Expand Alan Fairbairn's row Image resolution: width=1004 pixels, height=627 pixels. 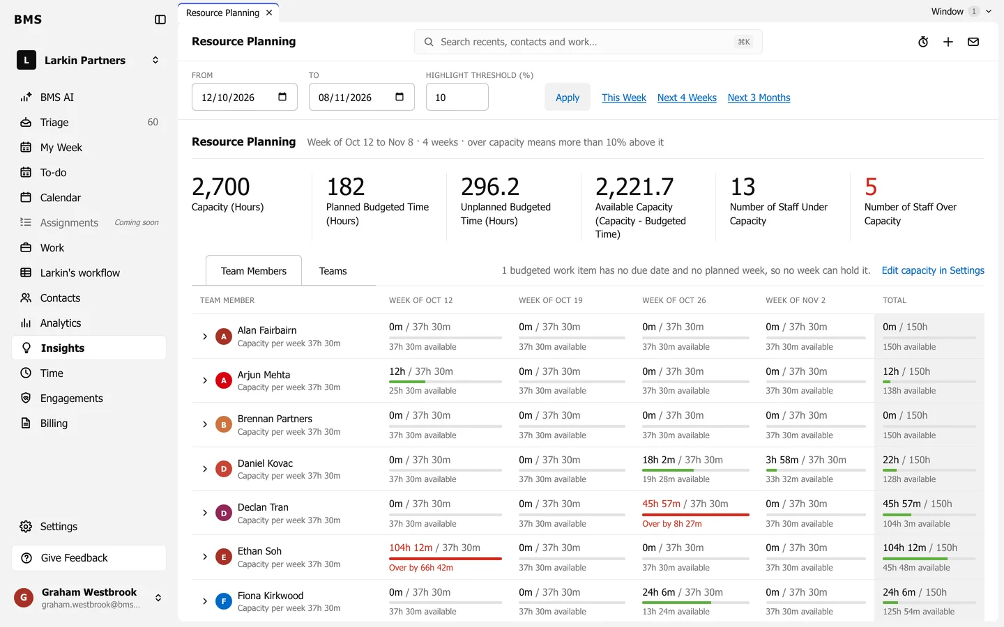point(205,336)
